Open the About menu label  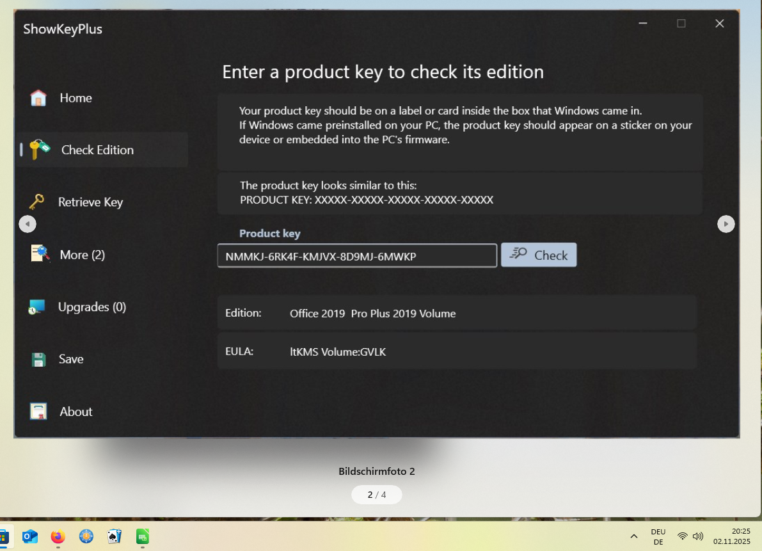click(x=75, y=411)
